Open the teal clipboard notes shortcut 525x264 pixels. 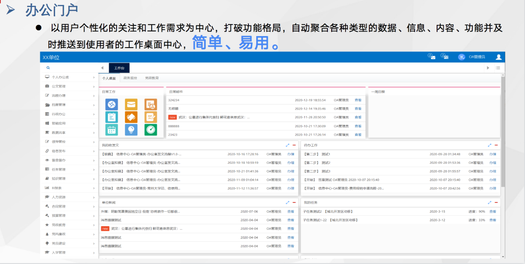click(x=111, y=117)
